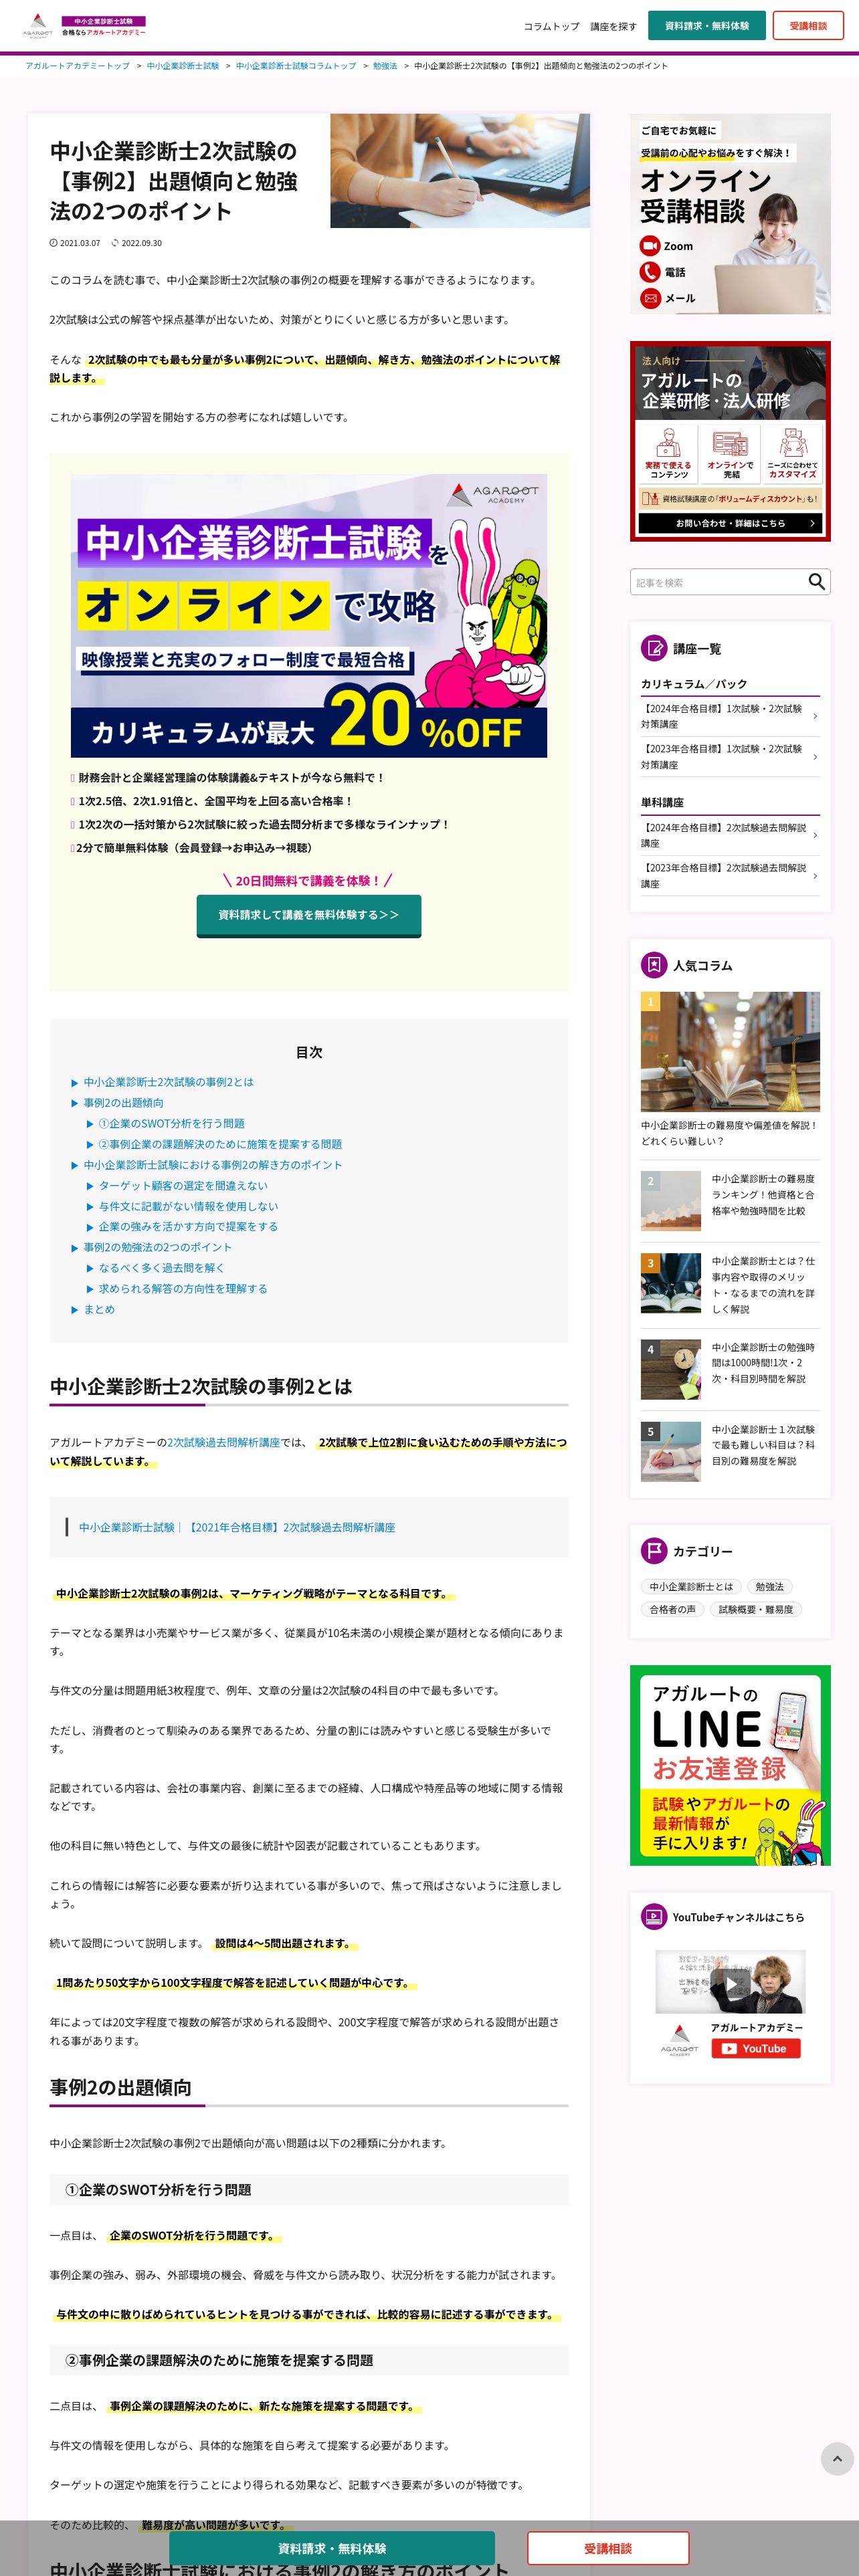Jump to 事例2の出題傾向 in contents
859x2576 pixels.
pos(124,1103)
